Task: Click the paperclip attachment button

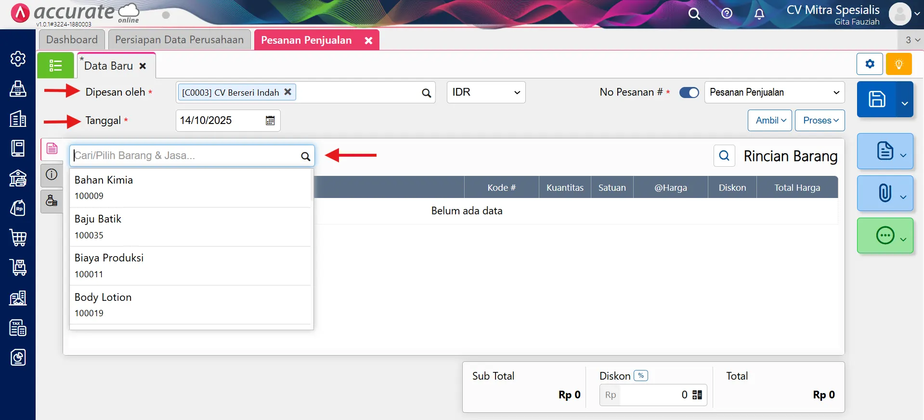Action: click(885, 193)
